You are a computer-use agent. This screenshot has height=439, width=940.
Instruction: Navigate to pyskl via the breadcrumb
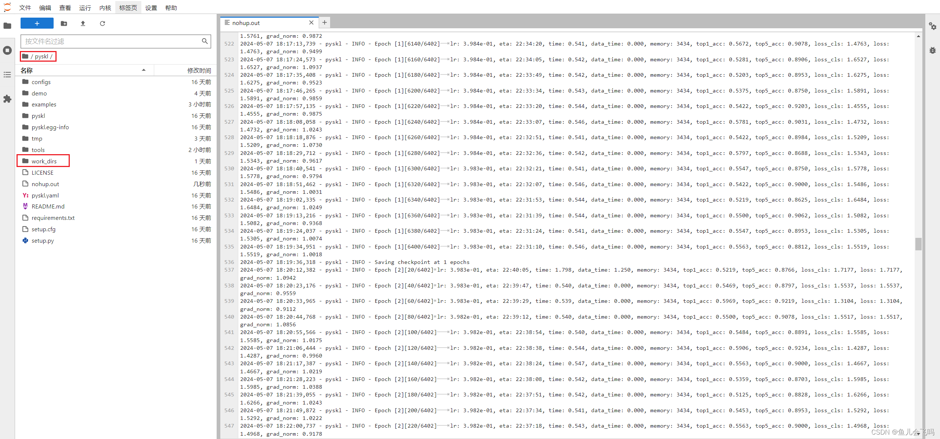pyautogui.click(x=41, y=56)
